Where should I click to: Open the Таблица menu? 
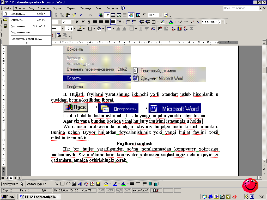click(86, 8)
